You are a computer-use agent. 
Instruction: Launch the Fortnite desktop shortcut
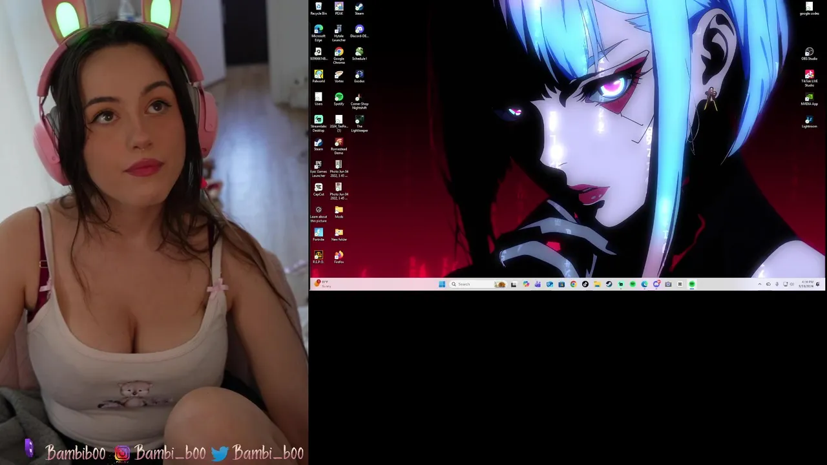[x=318, y=234]
